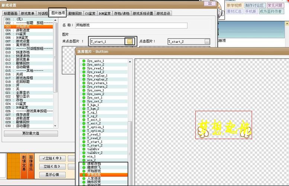Click 显示心情 button
This screenshot has width=289, height=186.
coord(52,175)
